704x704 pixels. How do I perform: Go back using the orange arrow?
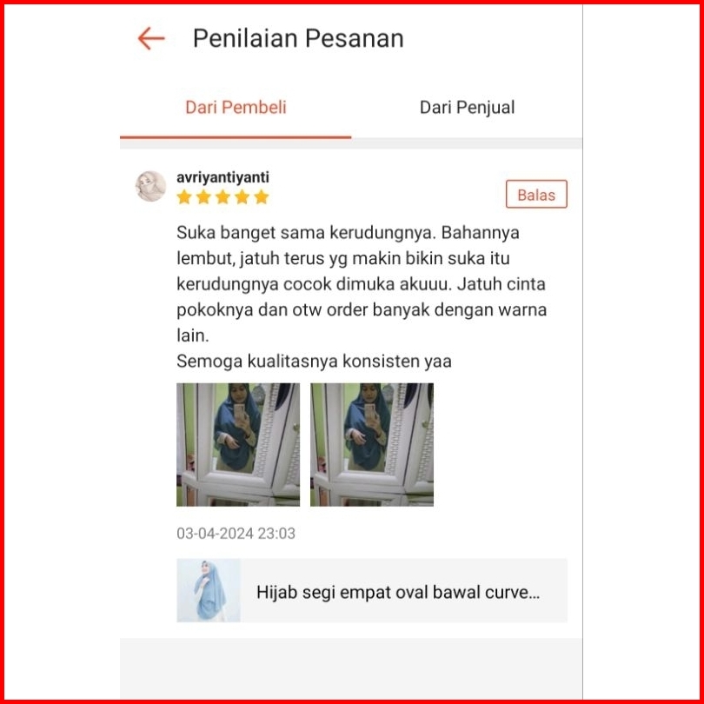(x=151, y=38)
